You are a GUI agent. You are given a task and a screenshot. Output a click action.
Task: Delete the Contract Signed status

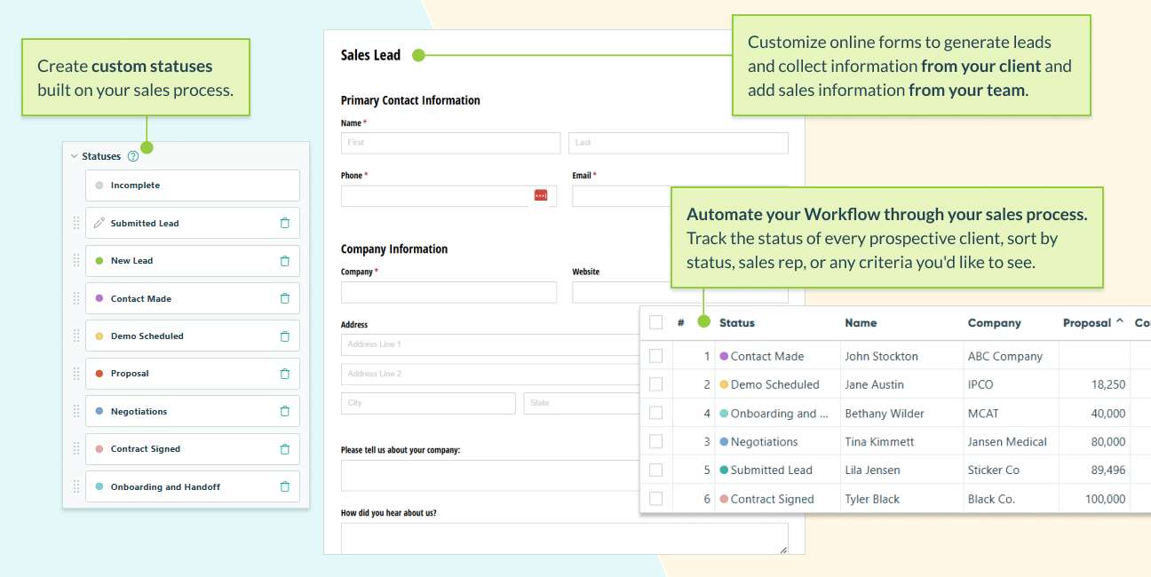[x=287, y=448]
